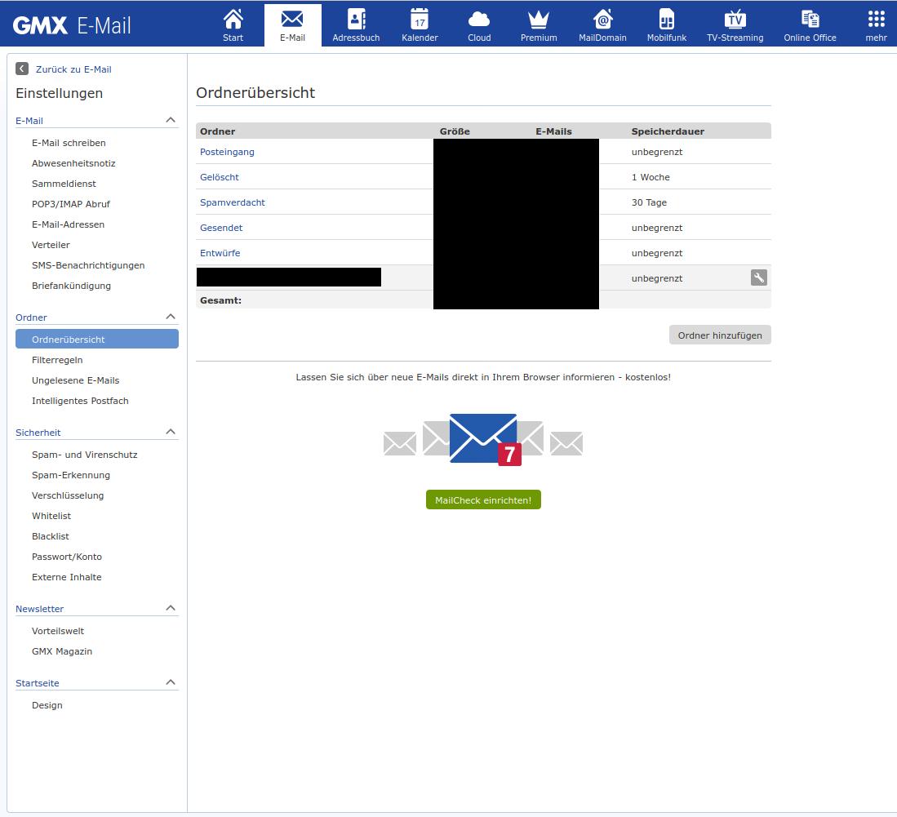
Task: Open the Start home icon
Action: click(x=233, y=20)
